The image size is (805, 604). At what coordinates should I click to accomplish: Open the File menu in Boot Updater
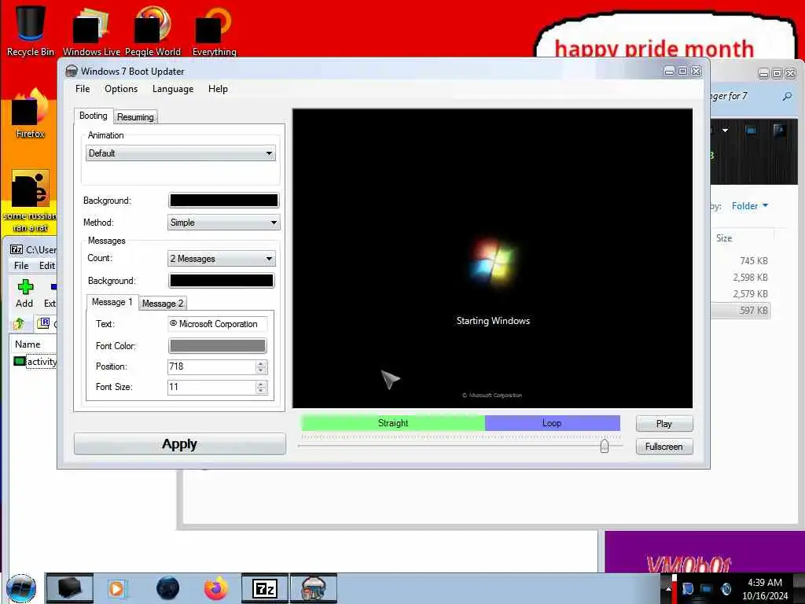83,89
